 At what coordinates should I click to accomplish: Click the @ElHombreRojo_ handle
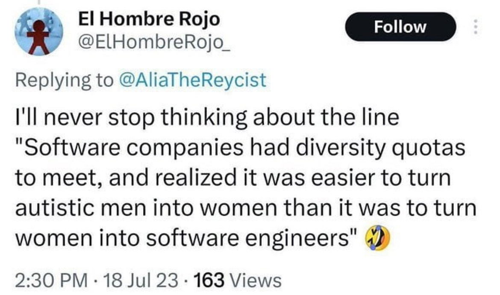154,42
